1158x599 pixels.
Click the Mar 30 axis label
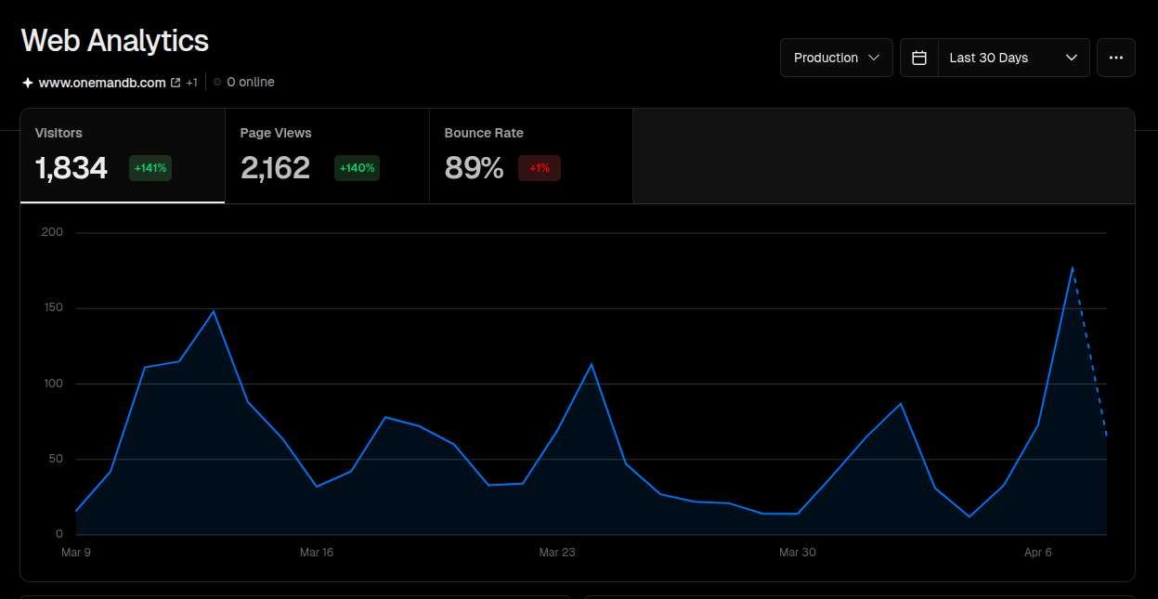(798, 553)
